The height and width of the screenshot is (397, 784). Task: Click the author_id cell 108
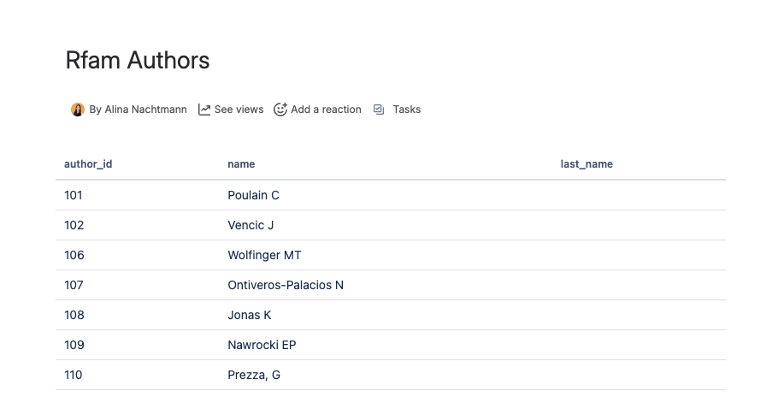(74, 315)
